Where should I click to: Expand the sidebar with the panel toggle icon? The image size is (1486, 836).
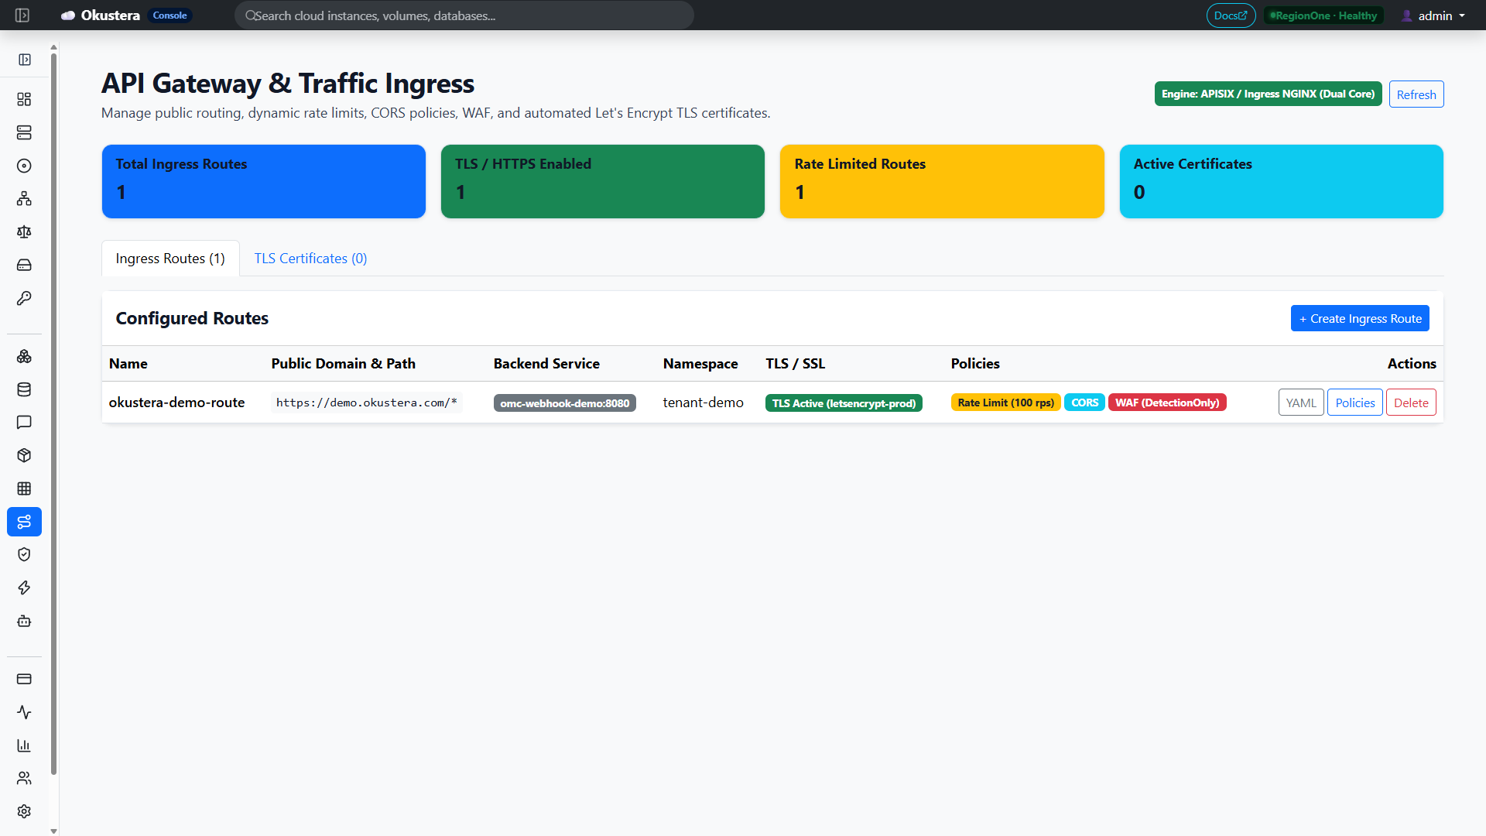25,60
